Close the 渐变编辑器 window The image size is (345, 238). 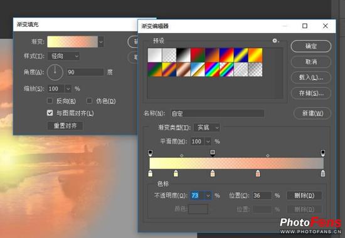[x=325, y=26]
